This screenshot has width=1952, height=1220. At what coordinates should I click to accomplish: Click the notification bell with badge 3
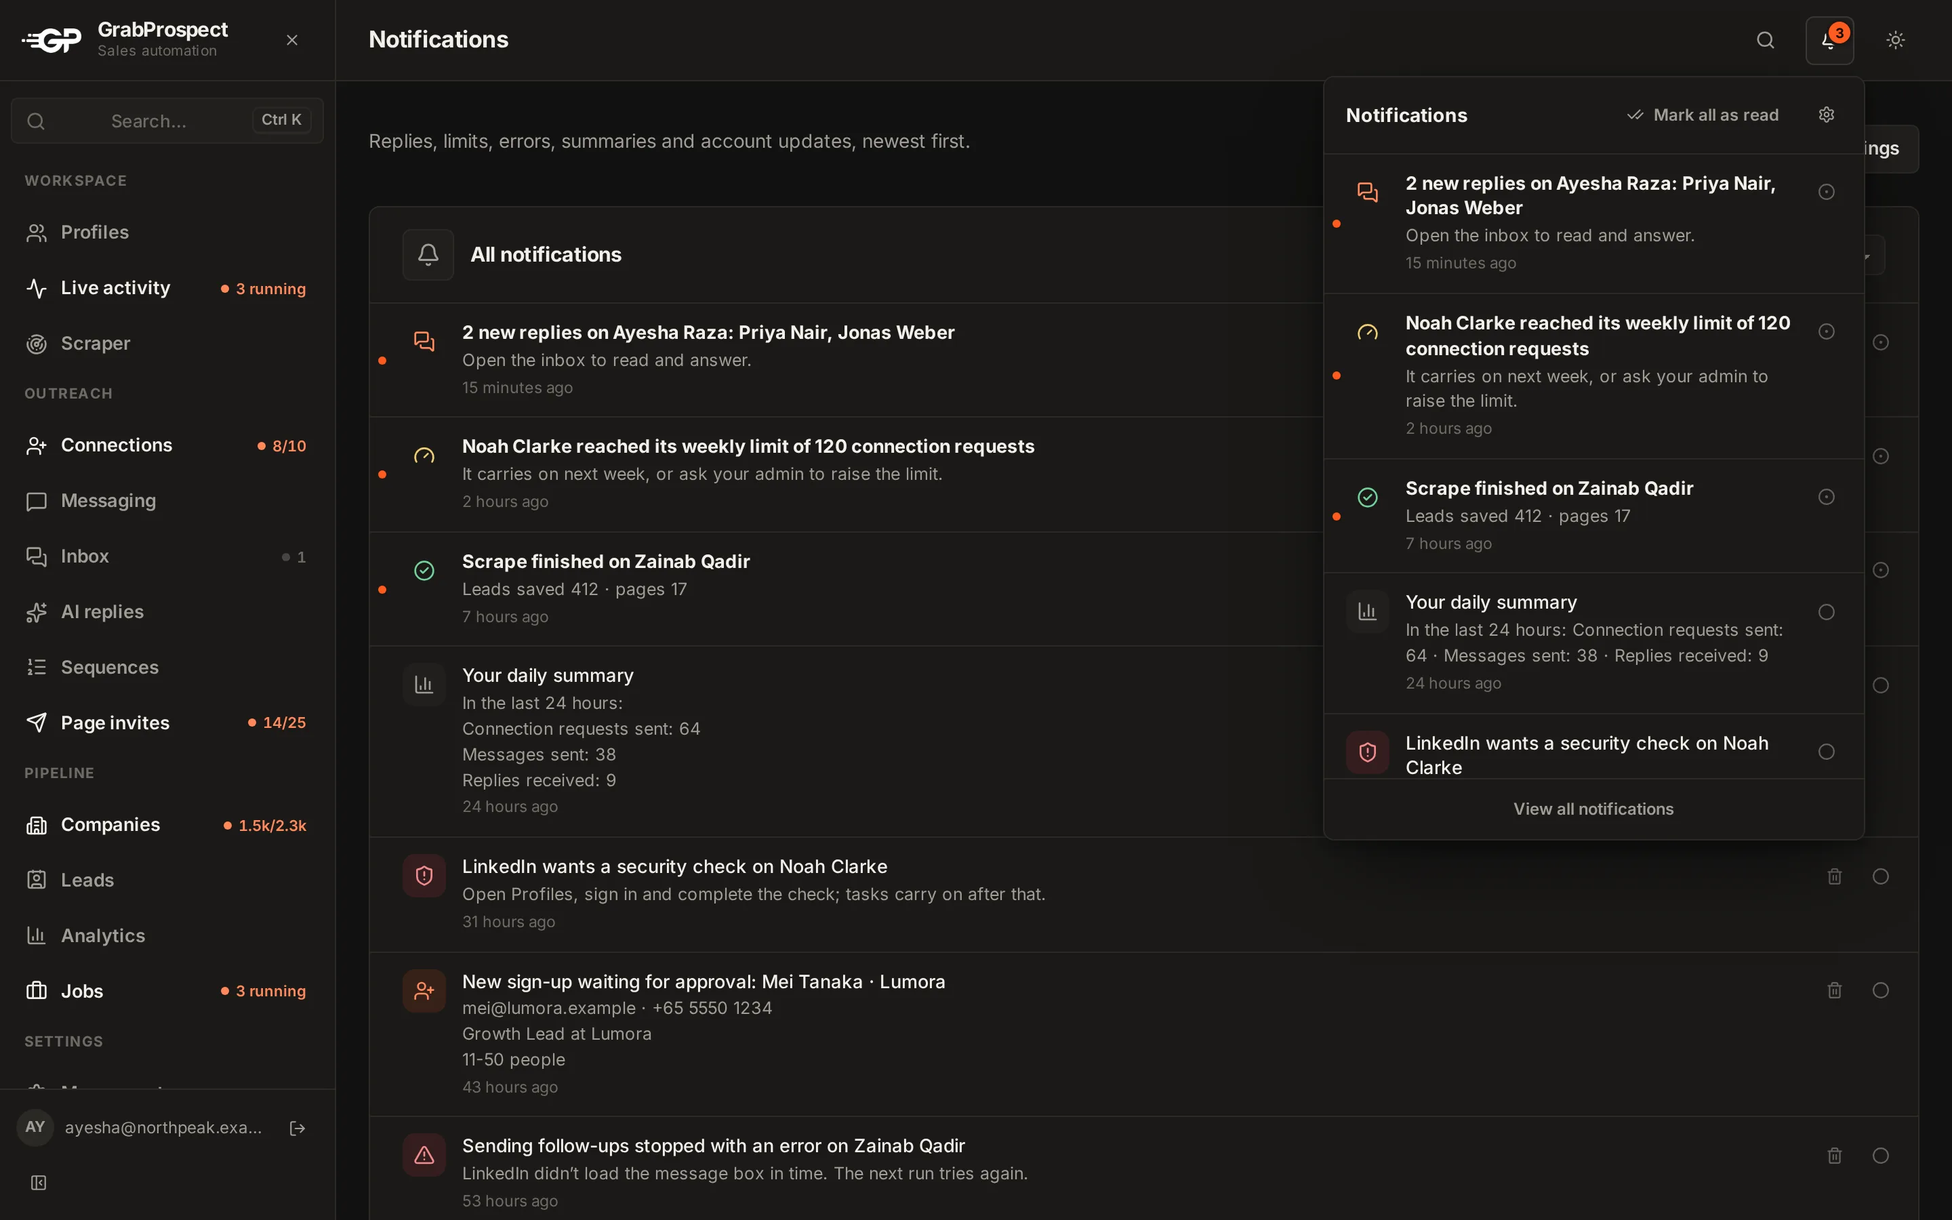(1829, 41)
